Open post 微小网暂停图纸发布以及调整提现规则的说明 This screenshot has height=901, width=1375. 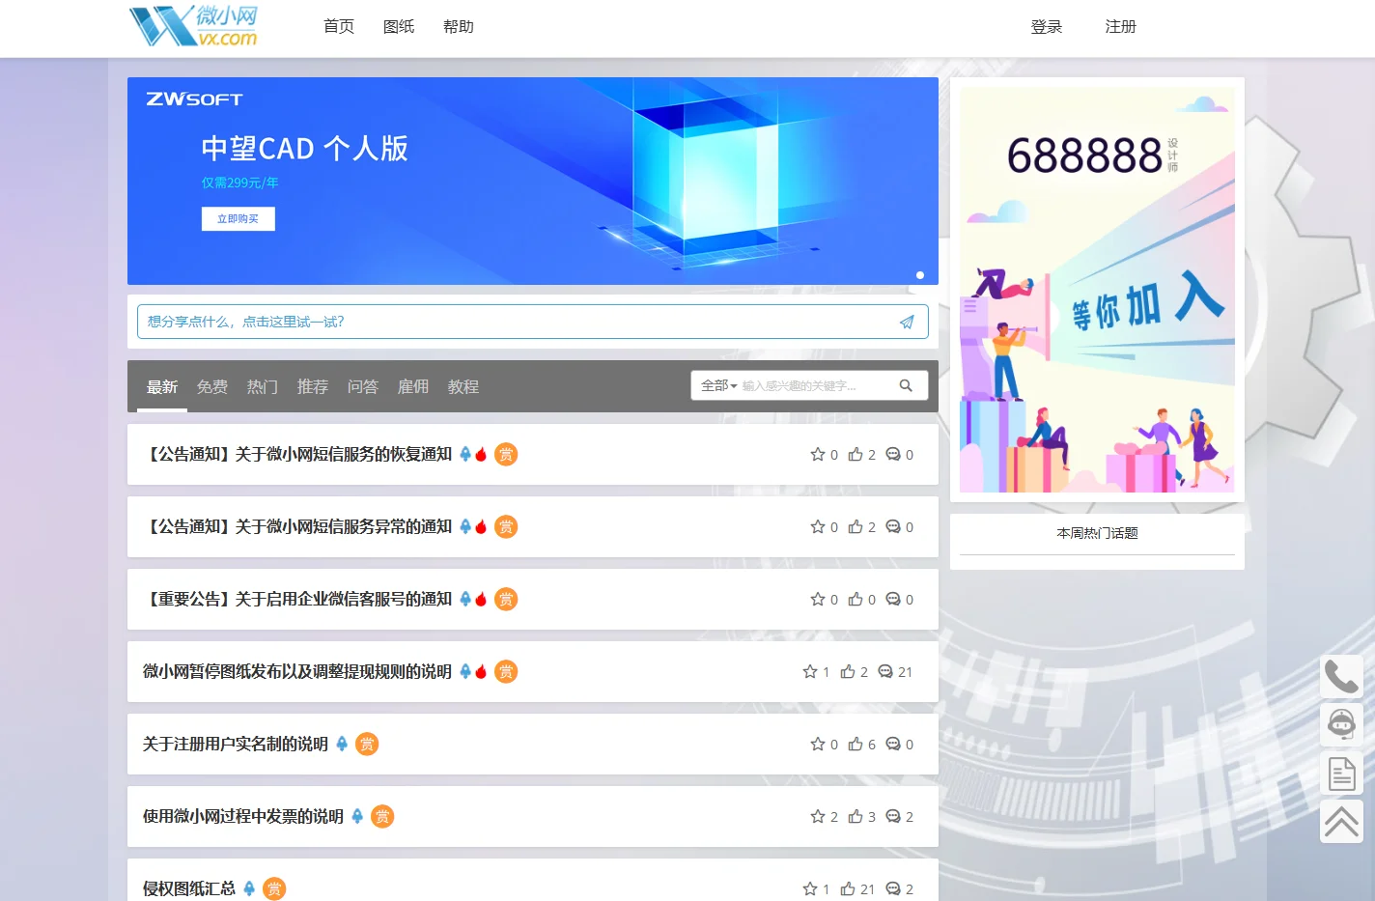[297, 672]
